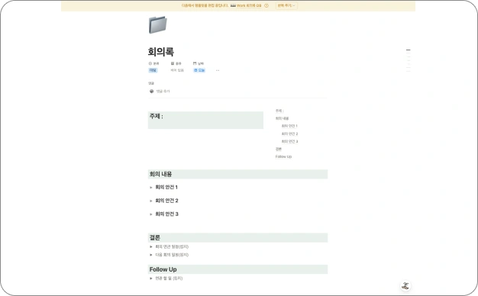478x296 pixels.
Task: Jump to 회의 내용 in the table of contents
Action: pyautogui.click(x=282, y=118)
